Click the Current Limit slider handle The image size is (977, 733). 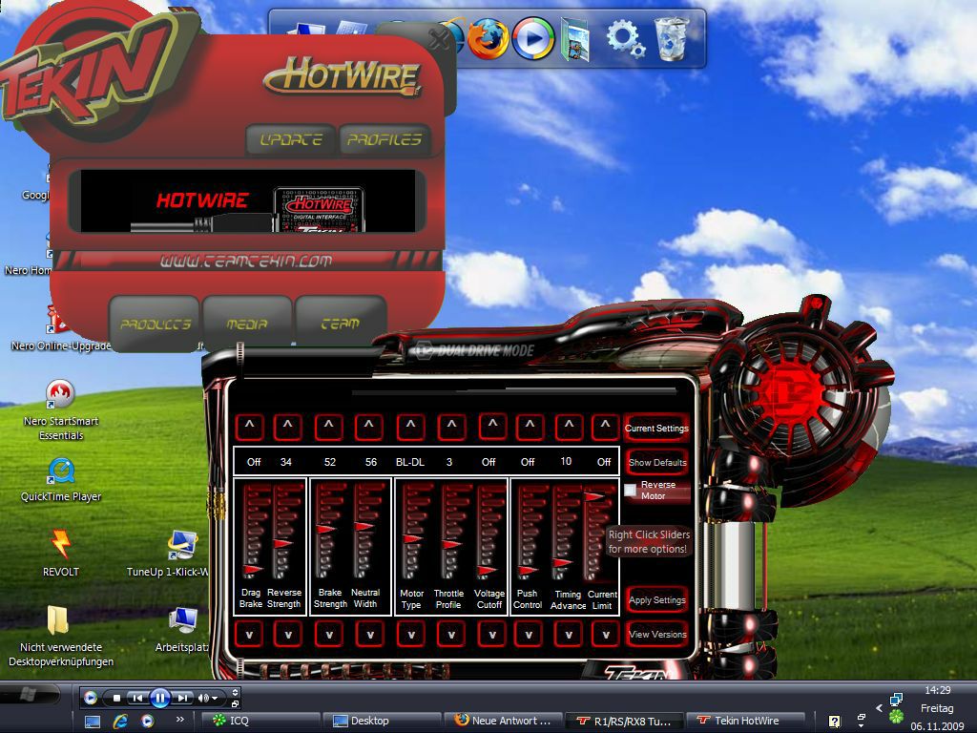593,496
